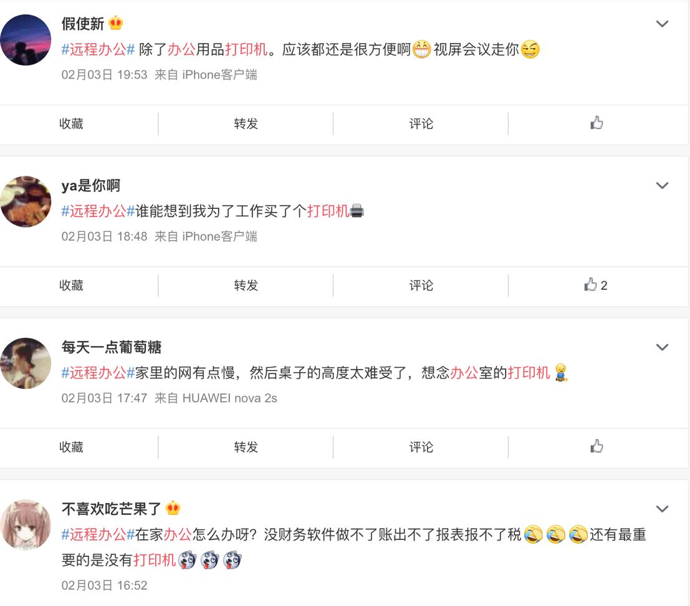Expand options chevron on 每天一点葡萄糖's post
The image size is (690, 606).
[662, 347]
